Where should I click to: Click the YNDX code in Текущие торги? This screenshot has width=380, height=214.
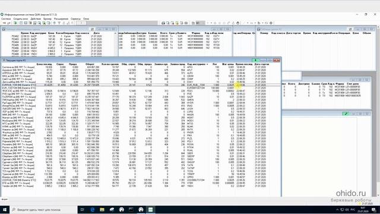point(190,186)
